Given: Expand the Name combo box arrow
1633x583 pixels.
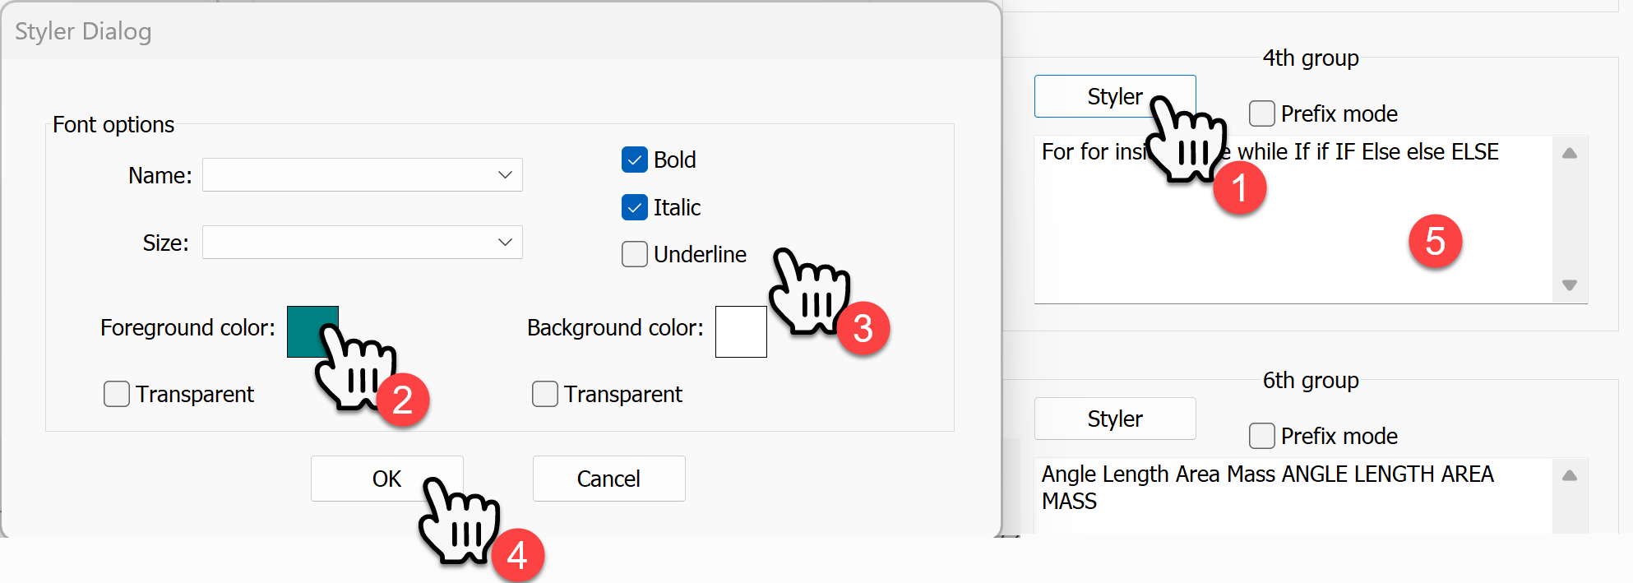Looking at the screenshot, I should [x=506, y=174].
